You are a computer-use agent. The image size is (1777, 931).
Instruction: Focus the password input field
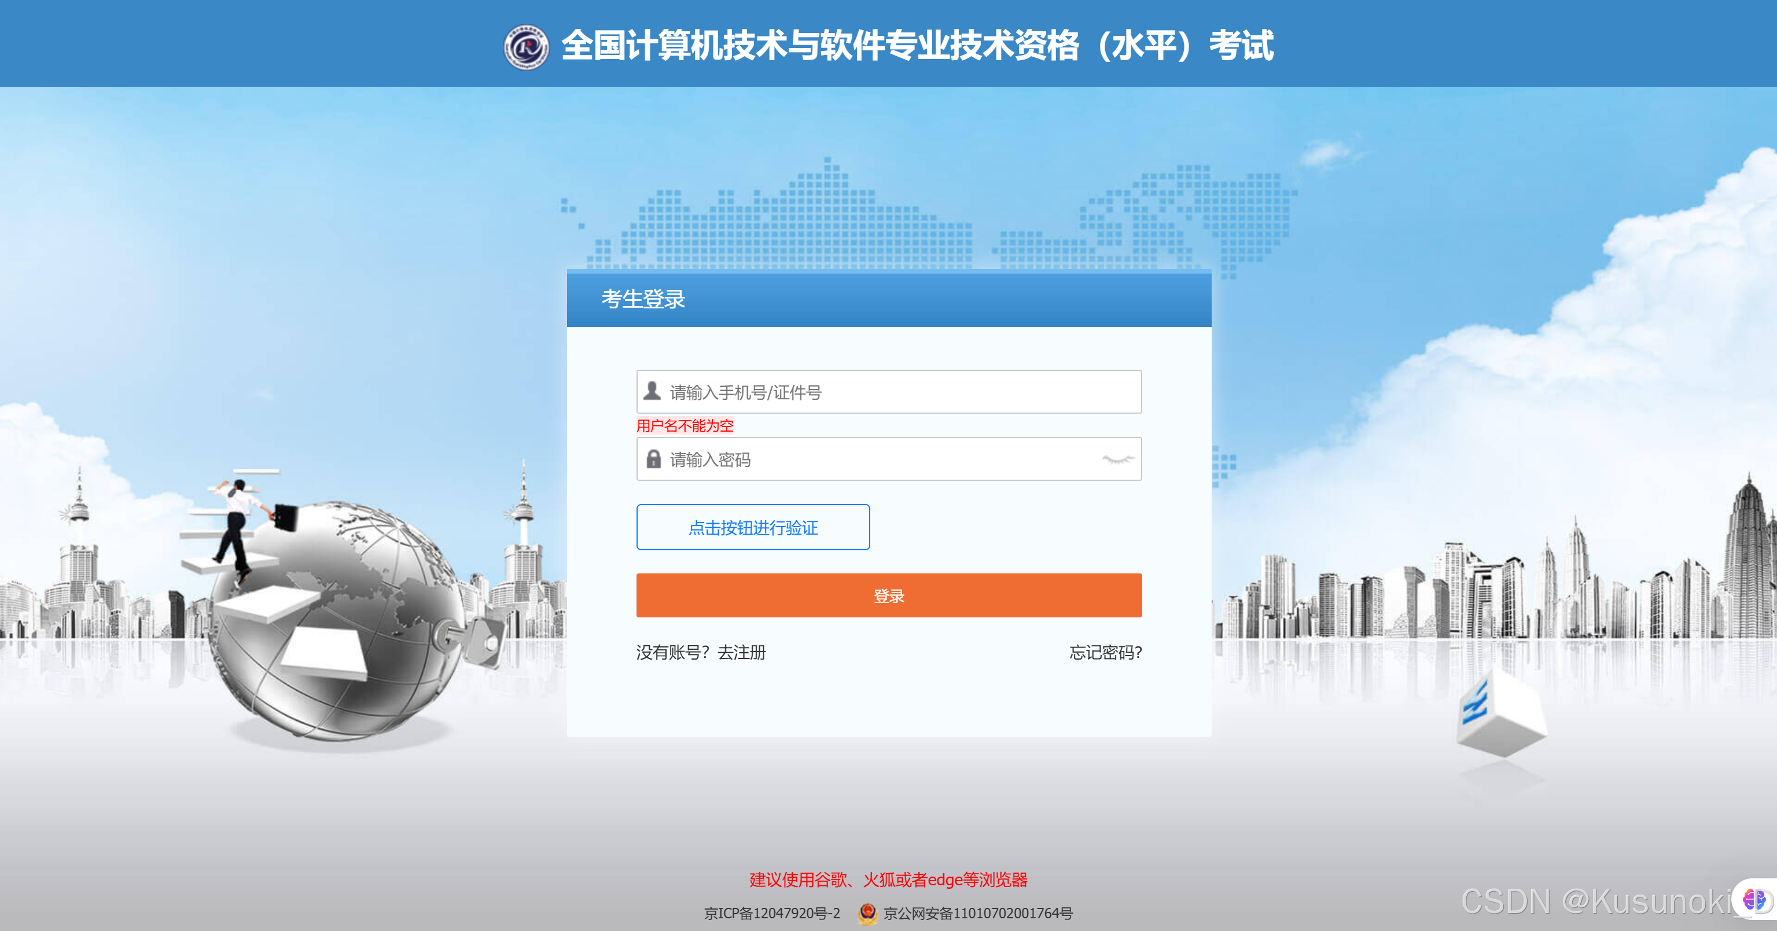(889, 459)
